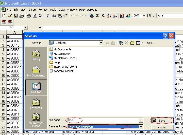Select the My Documents item in file list
183x135 pixels.
coord(61,49)
